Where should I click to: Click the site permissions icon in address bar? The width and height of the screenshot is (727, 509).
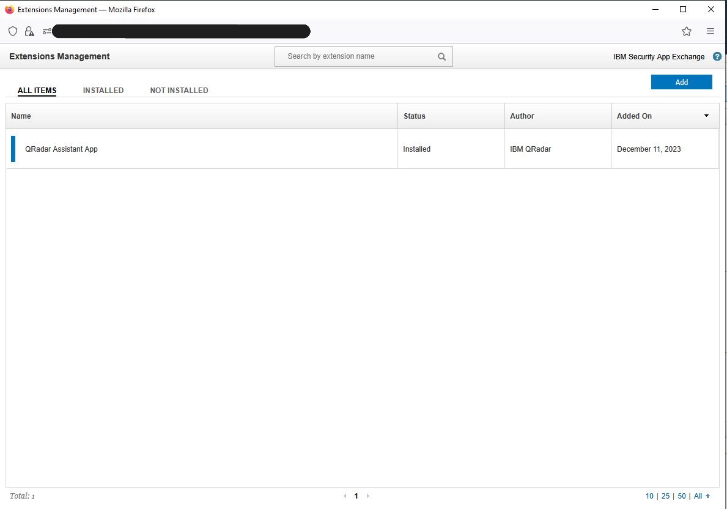pos(46,31)
